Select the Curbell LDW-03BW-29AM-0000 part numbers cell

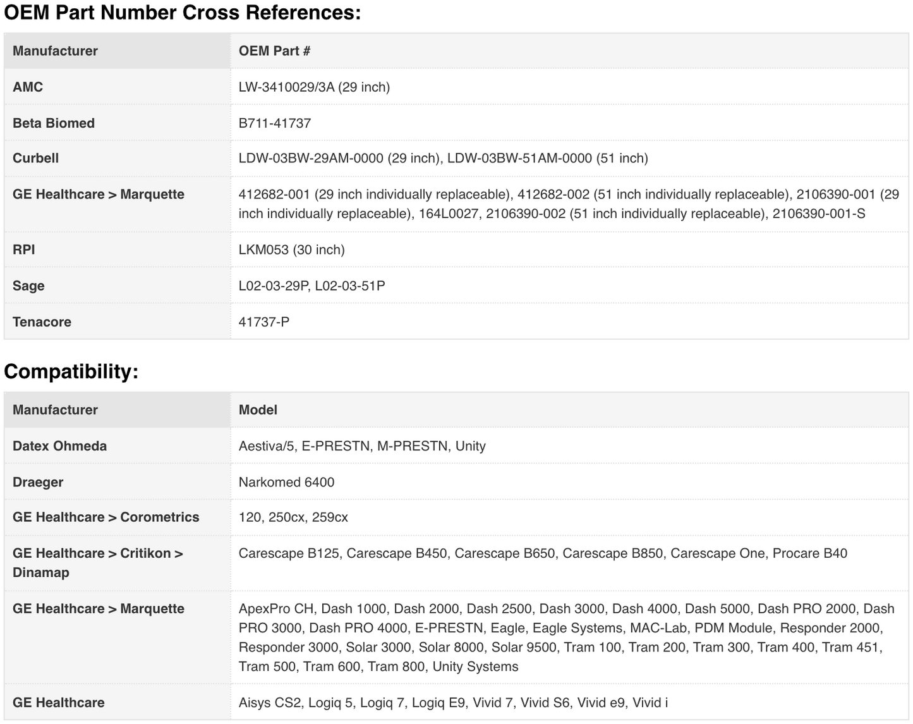(x=569, y=159)
